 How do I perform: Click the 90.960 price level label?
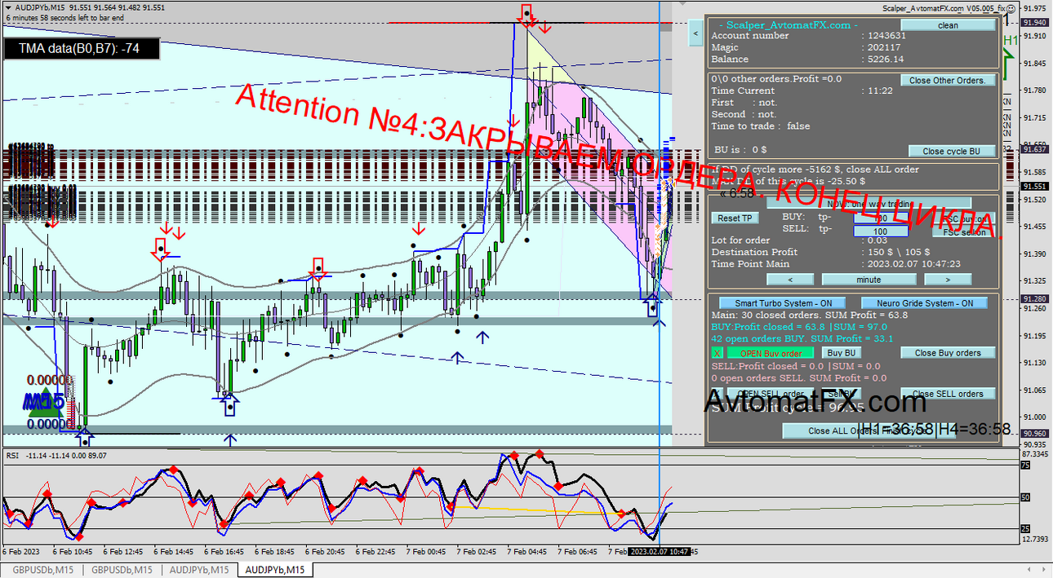point(1035,433)
